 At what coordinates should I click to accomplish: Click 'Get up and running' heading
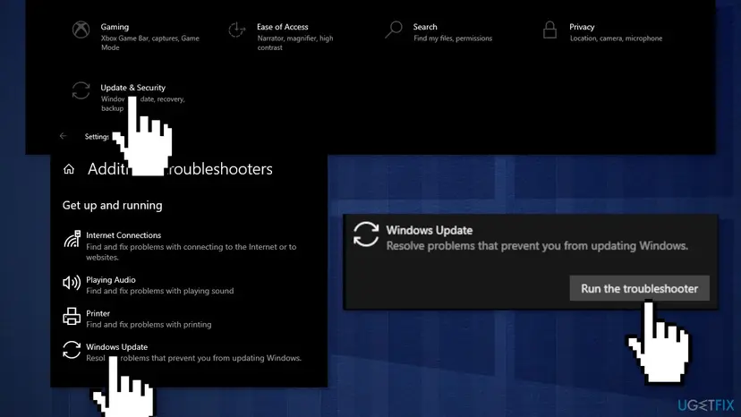(113, 205)
